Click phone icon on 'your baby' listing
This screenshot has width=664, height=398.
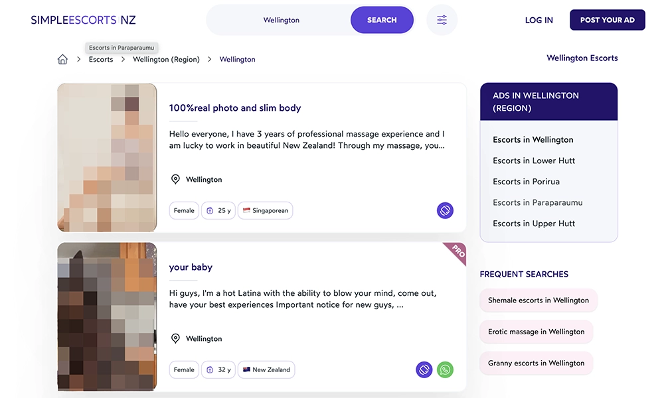(424, 369)
